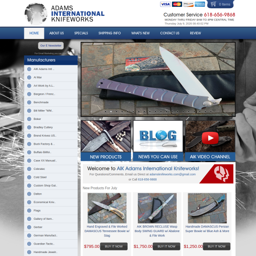Open the shopping cart icon
The image size is (256, 256).
[213, 4]
